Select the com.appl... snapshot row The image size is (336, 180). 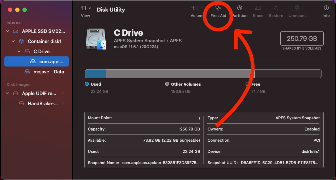coord(37,61)
